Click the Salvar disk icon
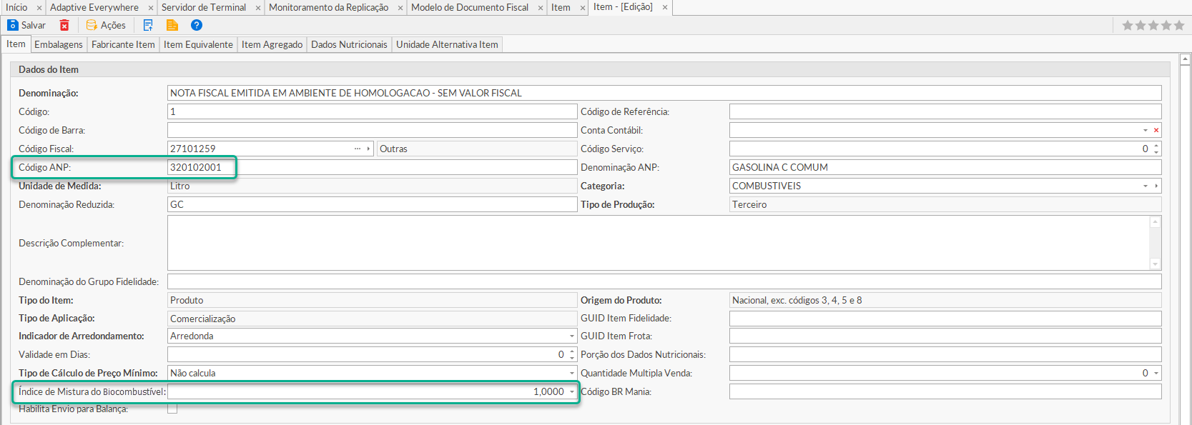 13,25
